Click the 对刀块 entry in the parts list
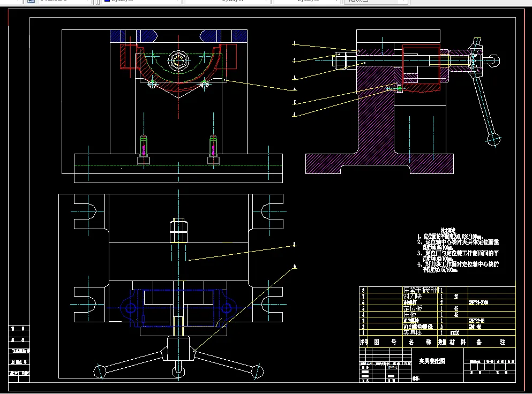Image resolution: width=532 pixels, height=394 pixels. tap(413, 297)
